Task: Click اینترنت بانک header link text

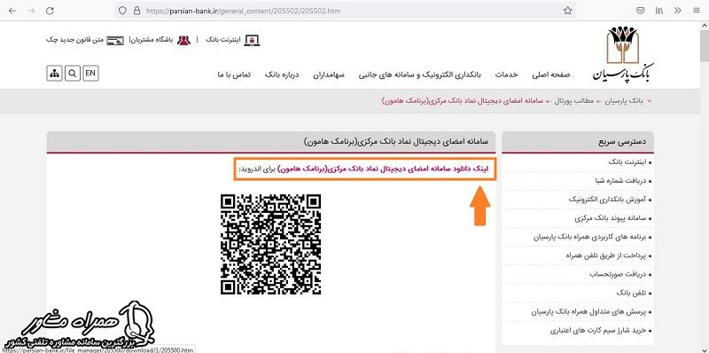Action: click(223, 40)
